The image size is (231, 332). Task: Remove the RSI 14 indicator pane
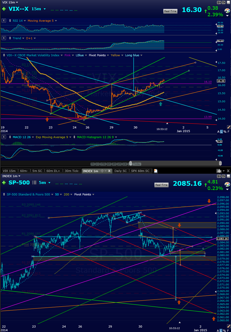click(4, 21)
